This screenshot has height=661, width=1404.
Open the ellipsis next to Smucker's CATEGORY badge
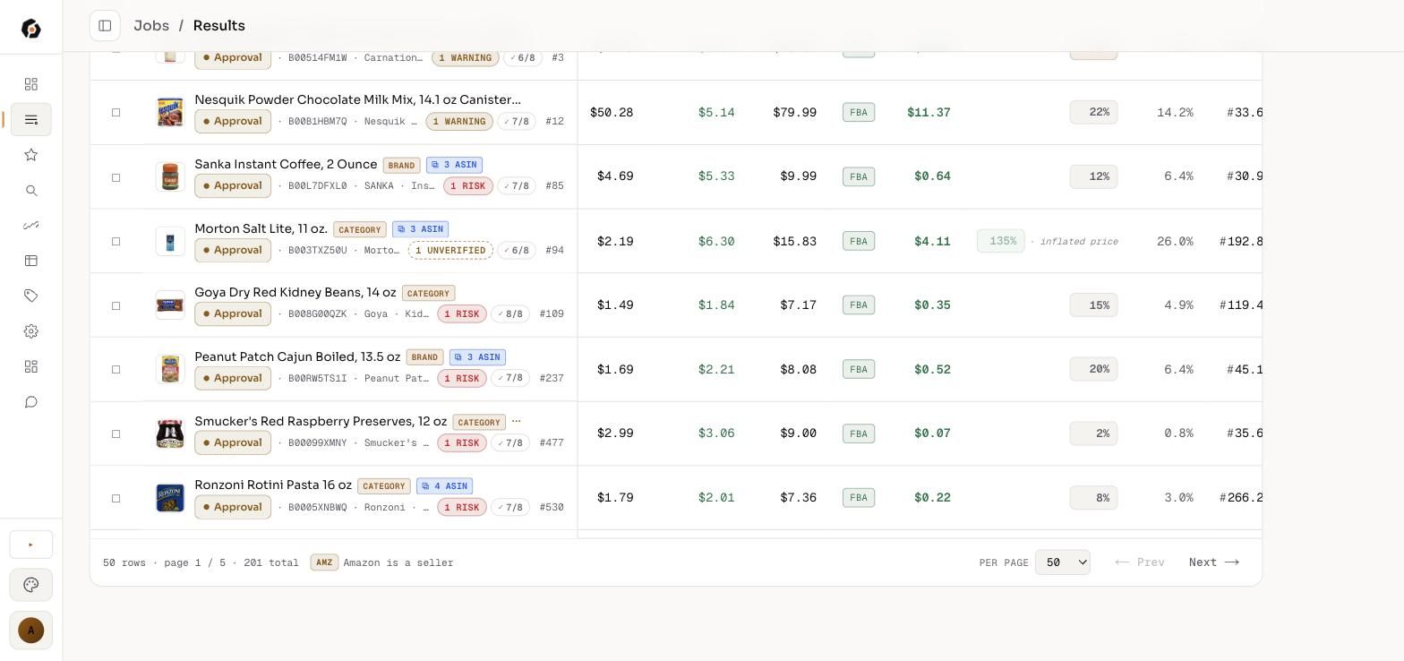pos(517,421)
